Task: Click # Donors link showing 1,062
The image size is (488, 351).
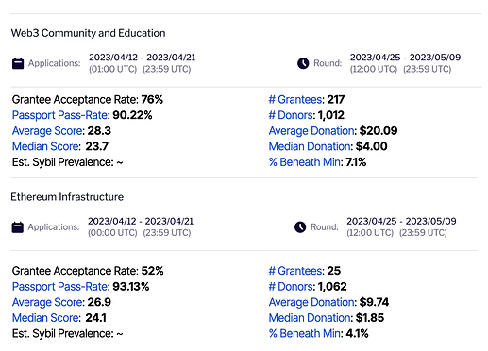Action: [x=291, y=287]
